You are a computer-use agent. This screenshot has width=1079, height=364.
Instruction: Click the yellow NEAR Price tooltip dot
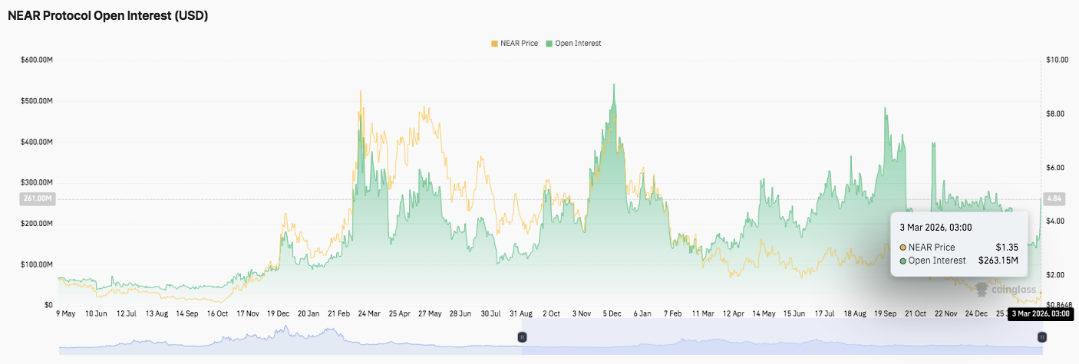[x=903, y=248]
